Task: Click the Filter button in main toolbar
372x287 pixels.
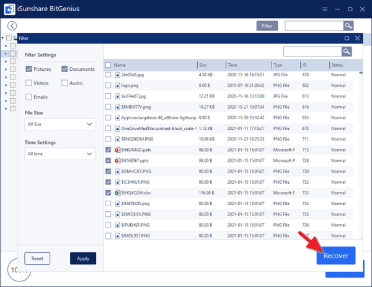Action: pyautogui.click(x=267, y=25)
